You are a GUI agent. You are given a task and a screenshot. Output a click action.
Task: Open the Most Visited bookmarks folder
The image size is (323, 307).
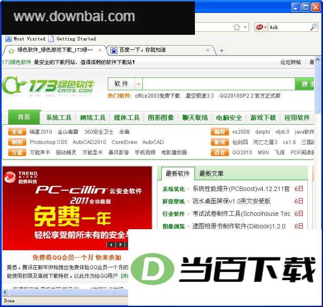coord(25,39)
